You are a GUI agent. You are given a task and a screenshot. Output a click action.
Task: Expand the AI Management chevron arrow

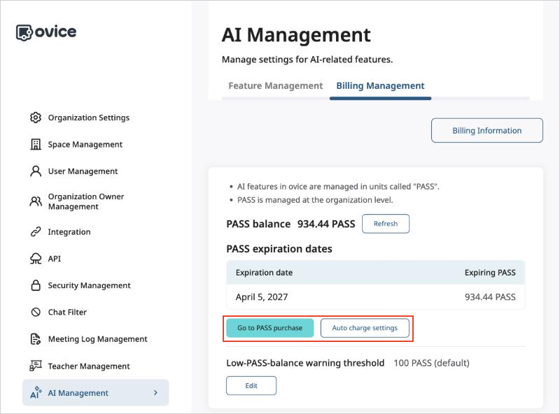pos(155,392)
